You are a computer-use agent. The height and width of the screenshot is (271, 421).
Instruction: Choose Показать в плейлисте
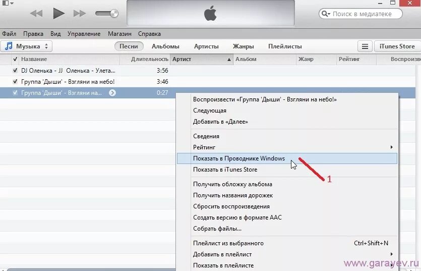coord(287,265)
